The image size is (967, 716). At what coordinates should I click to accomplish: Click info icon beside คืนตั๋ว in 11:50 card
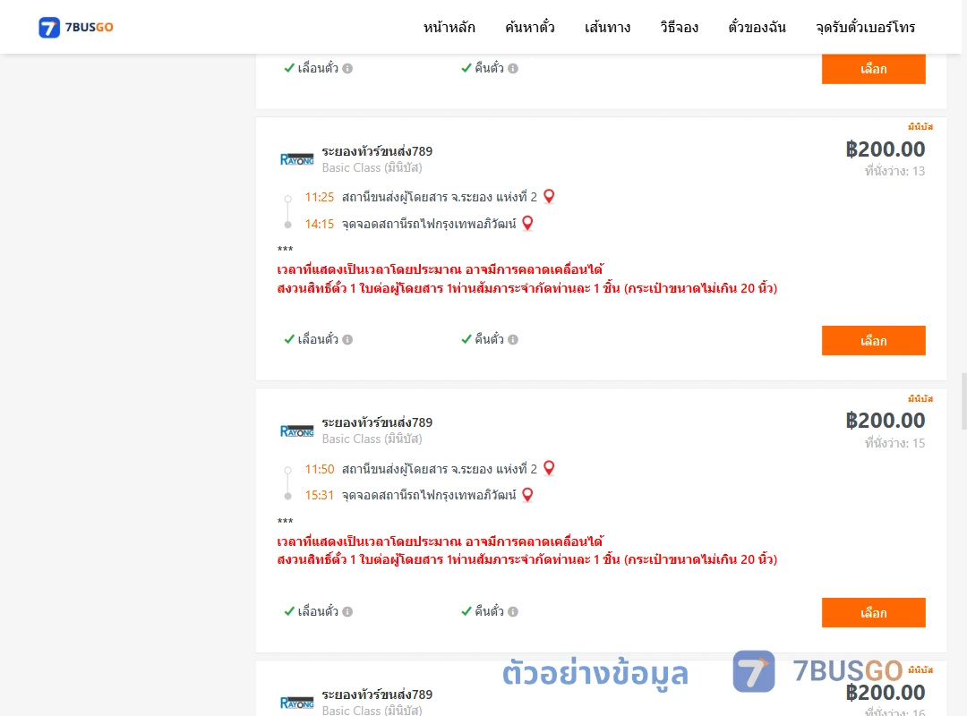tap(513, 612)
